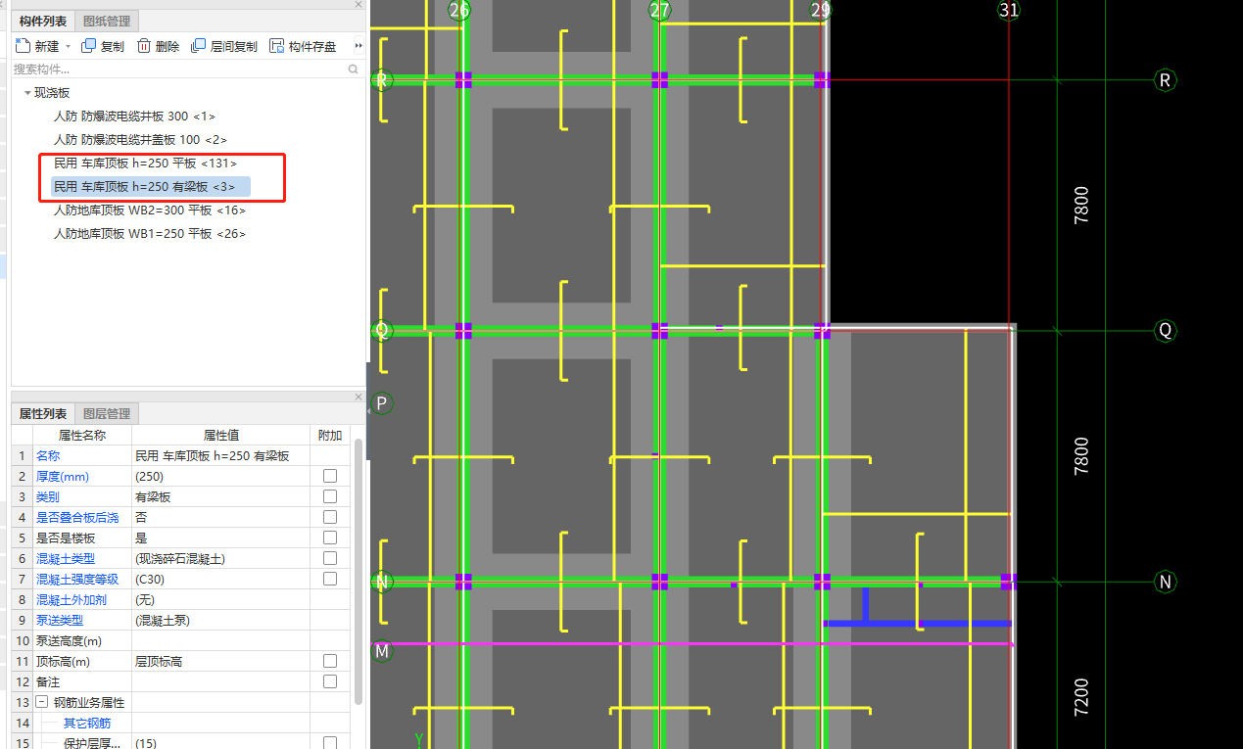Click the search magnifier icon

(x=354, y=70)
